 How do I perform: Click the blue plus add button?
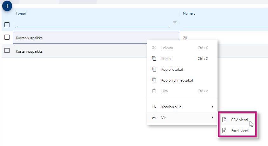[x=7, y=6]
